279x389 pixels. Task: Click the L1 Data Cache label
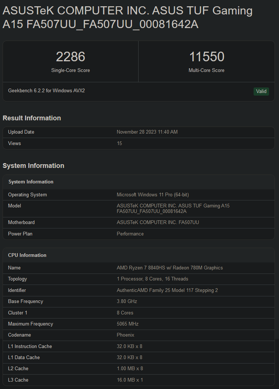click(24, 358)
